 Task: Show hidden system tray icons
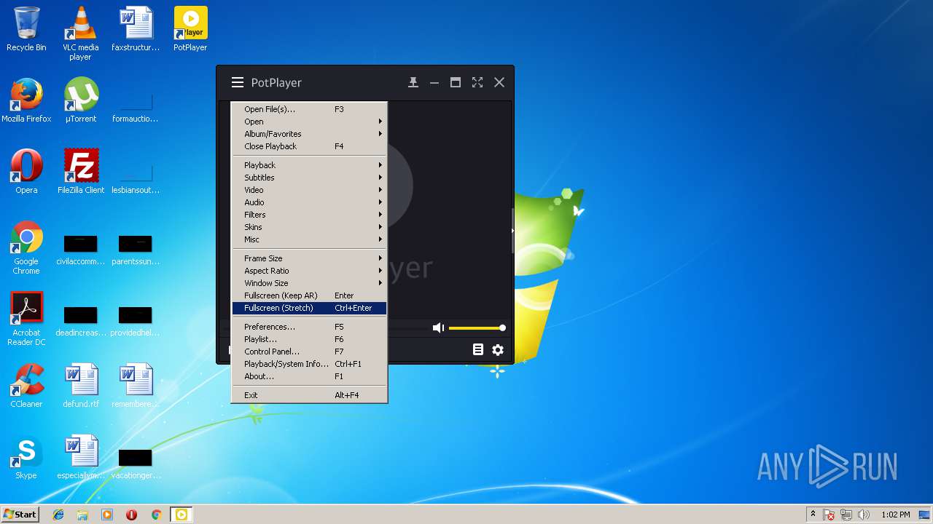(813, 515)
